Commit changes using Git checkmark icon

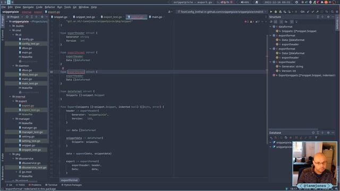click(x=312, y=12)
